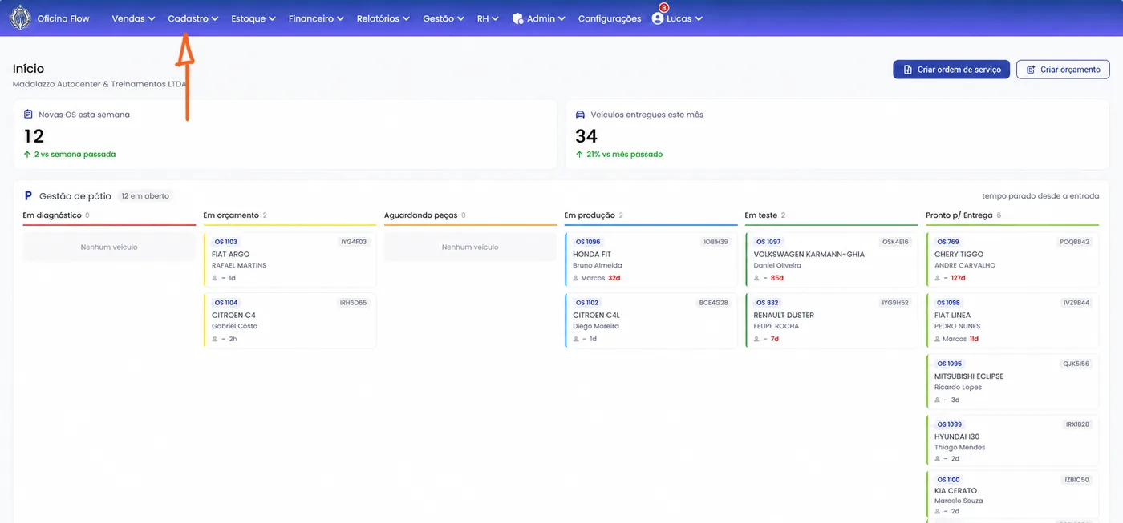Image resolution: width=1123 pixels, height=523 pixels.
Task: Open the OS 769 Chery Tiggo card
Action: [1012, 260]
